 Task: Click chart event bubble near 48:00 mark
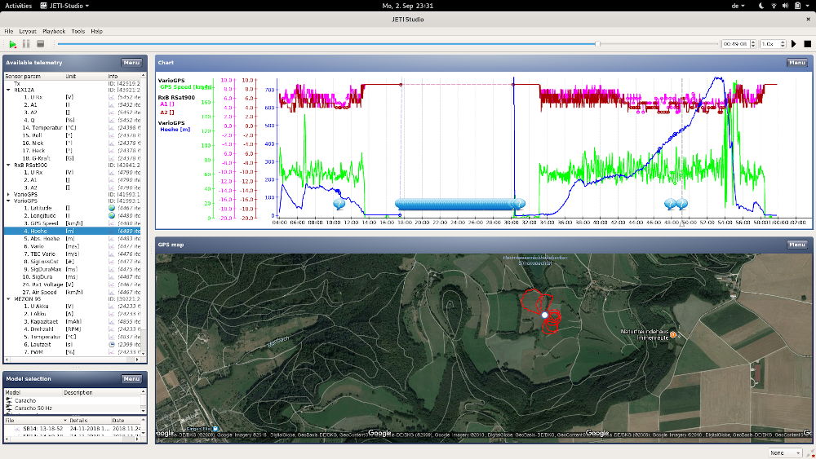tap(670, 205)
